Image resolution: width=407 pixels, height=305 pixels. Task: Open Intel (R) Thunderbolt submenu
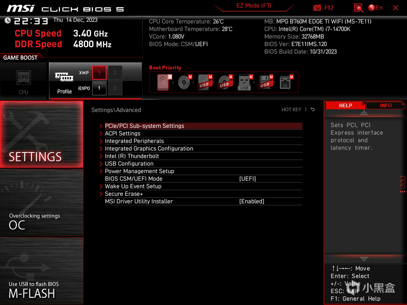[203, 156]
